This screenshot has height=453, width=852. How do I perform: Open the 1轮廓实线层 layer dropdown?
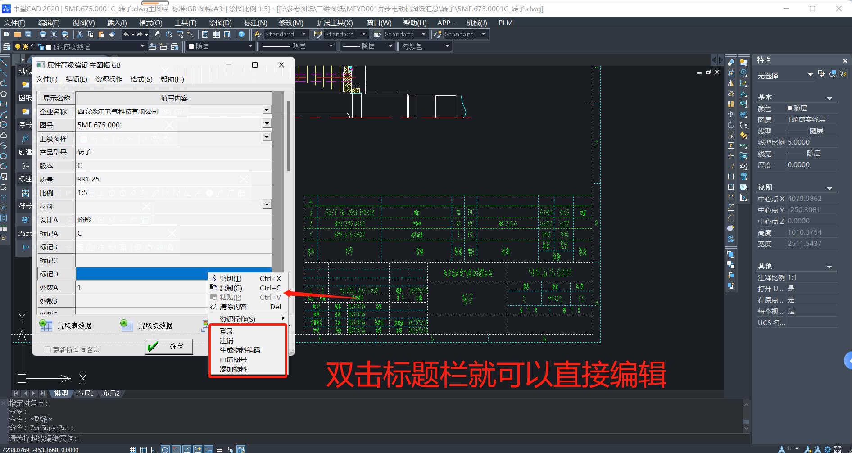[x=143, y=46]
